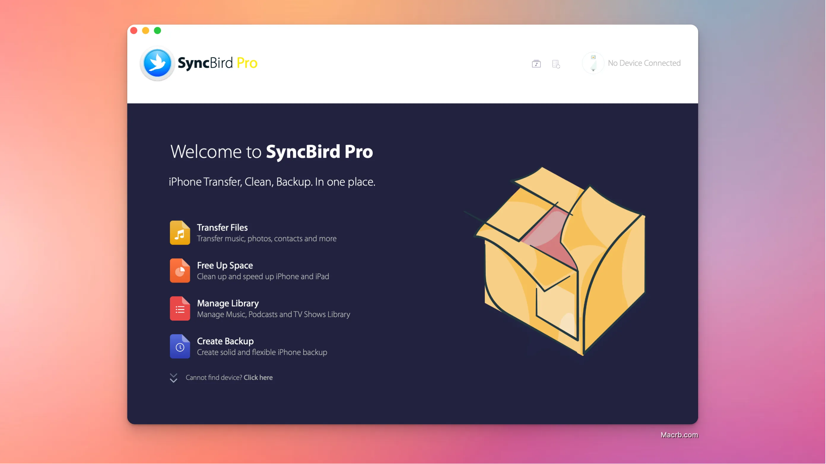Click the device connection status icon

(593, 63)
